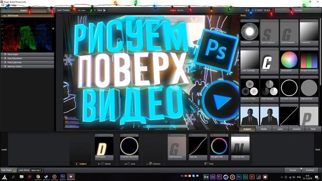Image resolution: width=322 pixels, height=181 pixels.
Task: Click the taskbar date and time
Action: tap(307, 177)
